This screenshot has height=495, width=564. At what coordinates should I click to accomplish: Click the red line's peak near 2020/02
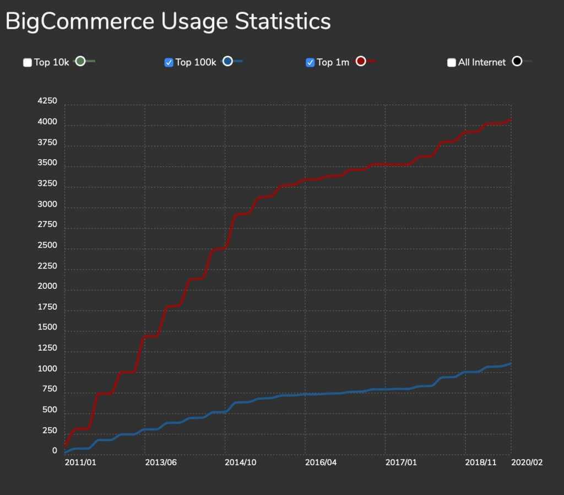(509, 119)
